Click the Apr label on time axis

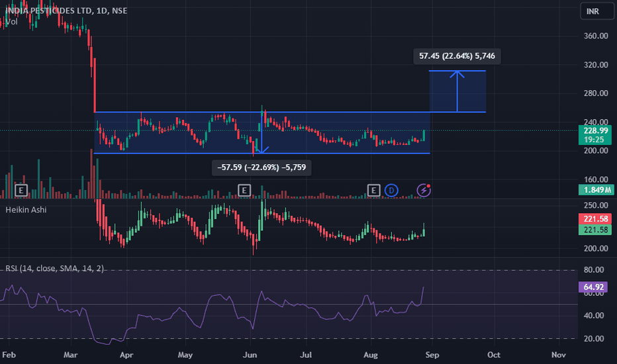pos(126,355)
